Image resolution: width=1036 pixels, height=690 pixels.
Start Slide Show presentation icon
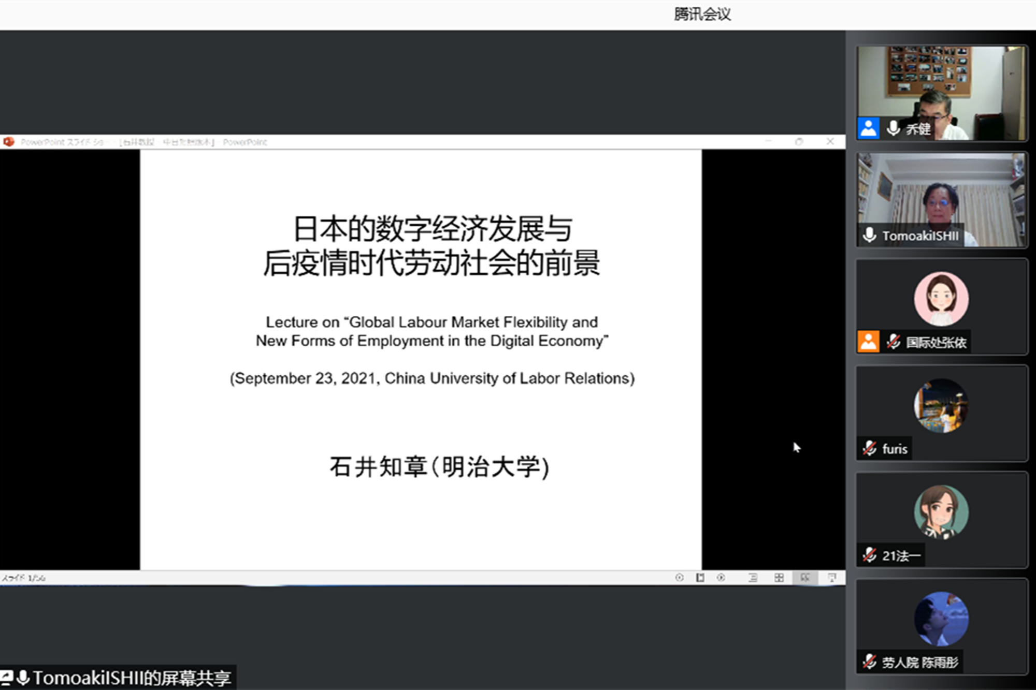click(x=832, y=578)
